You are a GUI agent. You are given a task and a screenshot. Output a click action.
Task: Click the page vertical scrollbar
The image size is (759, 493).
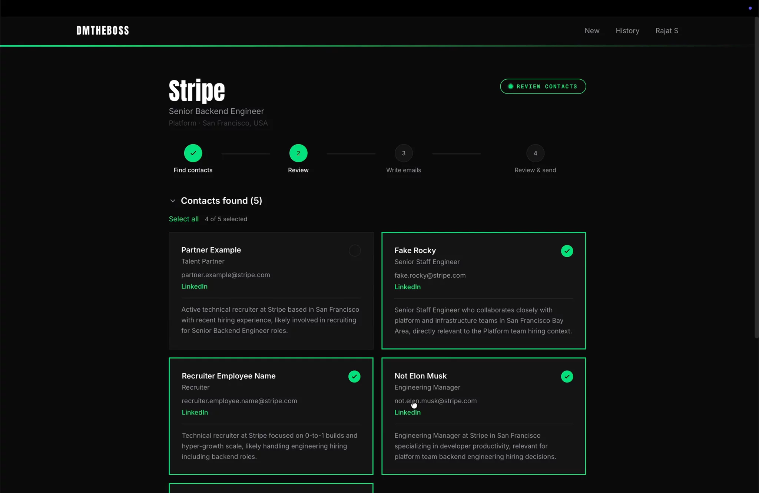pos(756,177)
